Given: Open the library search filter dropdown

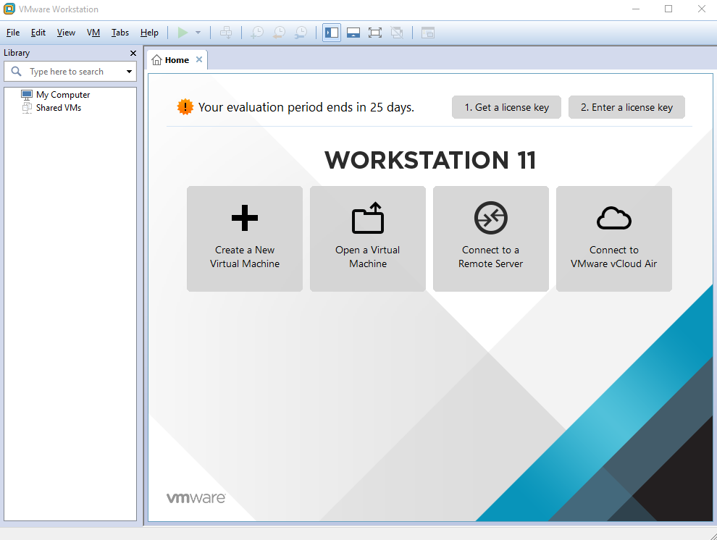Looking at the screenshot, I should pyautogui.click(x=129, y=72).
